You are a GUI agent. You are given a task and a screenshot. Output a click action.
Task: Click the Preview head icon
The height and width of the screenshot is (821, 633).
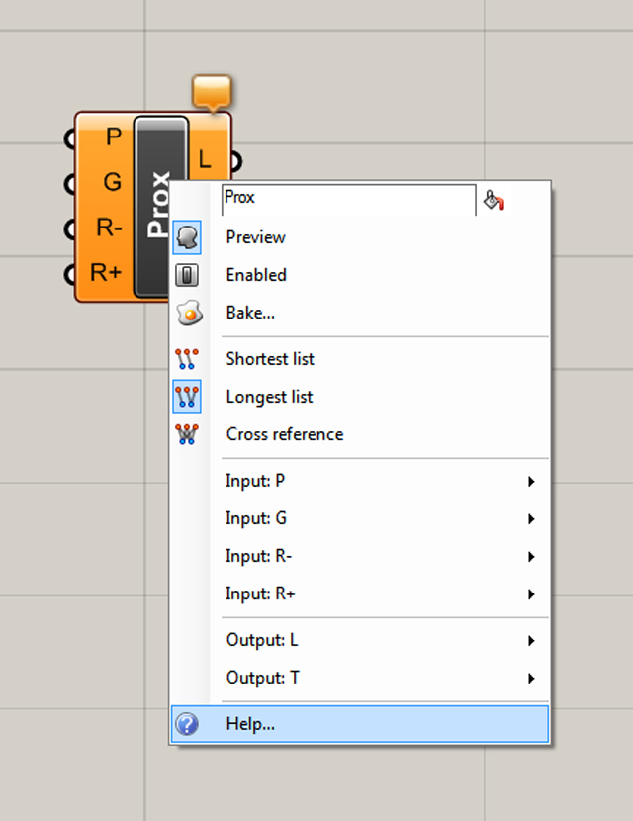tap(187, 237)
